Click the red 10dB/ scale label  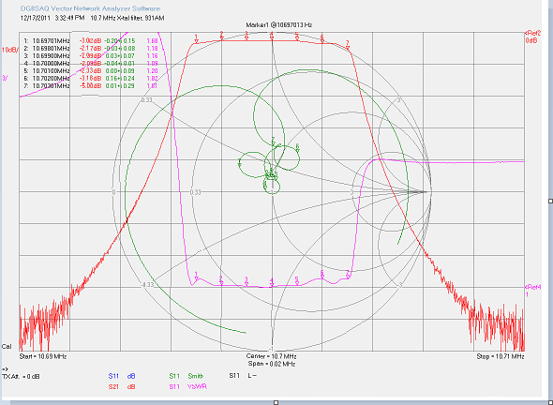pos(9,50)
